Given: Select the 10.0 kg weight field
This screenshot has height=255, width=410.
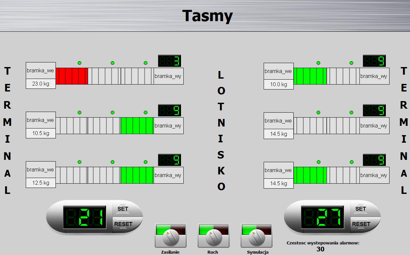Looking at the screenshot, I should point(279,85).
